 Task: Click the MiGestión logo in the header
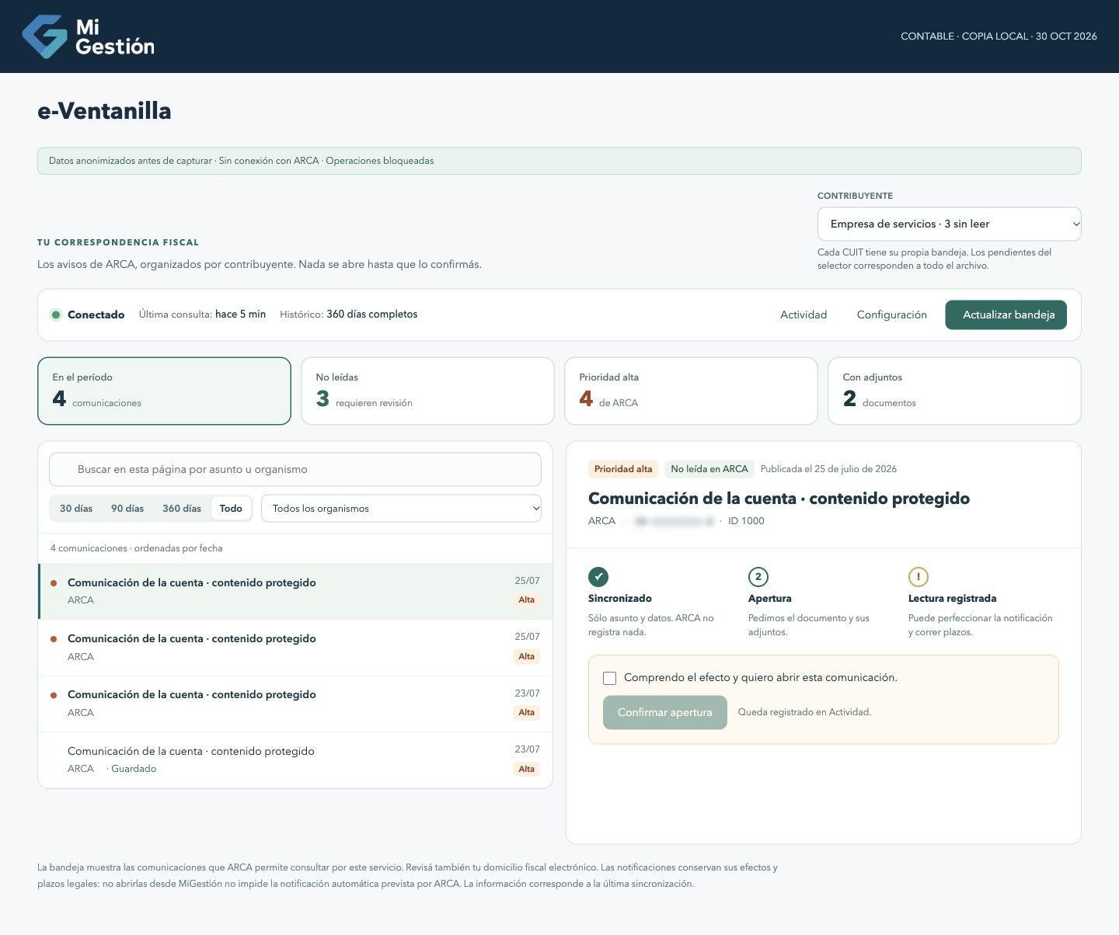point(88,36)
